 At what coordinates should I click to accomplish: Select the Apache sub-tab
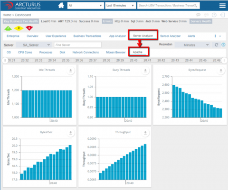[138, 52]
